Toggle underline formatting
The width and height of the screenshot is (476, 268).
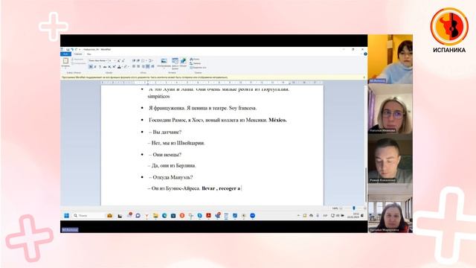[x=100, y=66]
